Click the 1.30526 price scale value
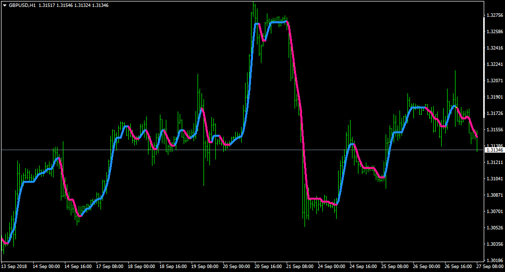 coord(495,227)
